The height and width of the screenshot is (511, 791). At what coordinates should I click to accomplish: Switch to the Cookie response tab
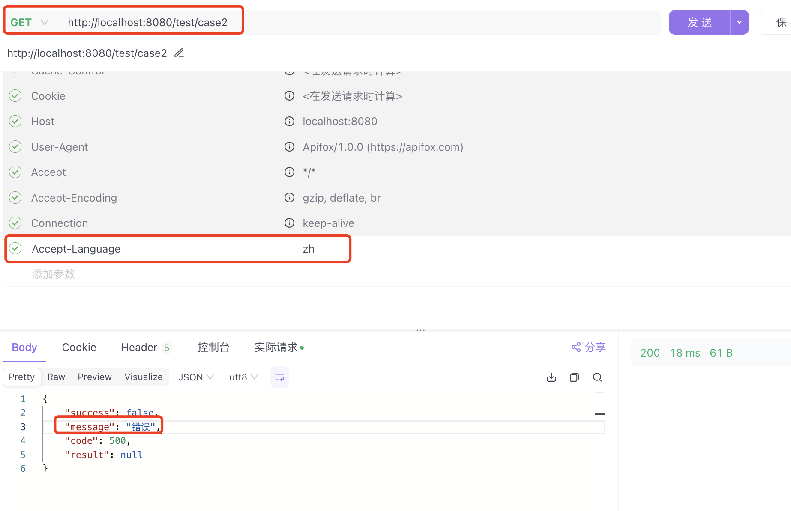click(79, 347)
